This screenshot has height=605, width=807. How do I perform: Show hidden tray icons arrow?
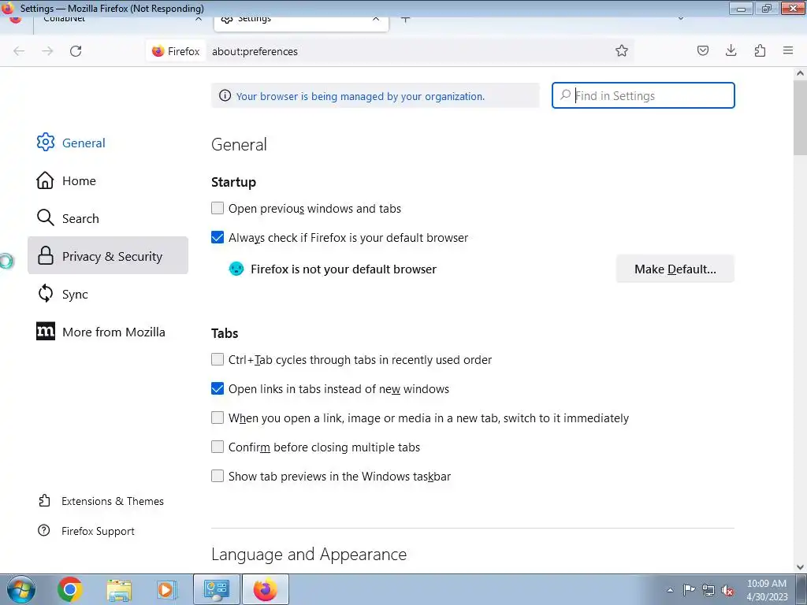pyautogui.click(x=670, y=590)
